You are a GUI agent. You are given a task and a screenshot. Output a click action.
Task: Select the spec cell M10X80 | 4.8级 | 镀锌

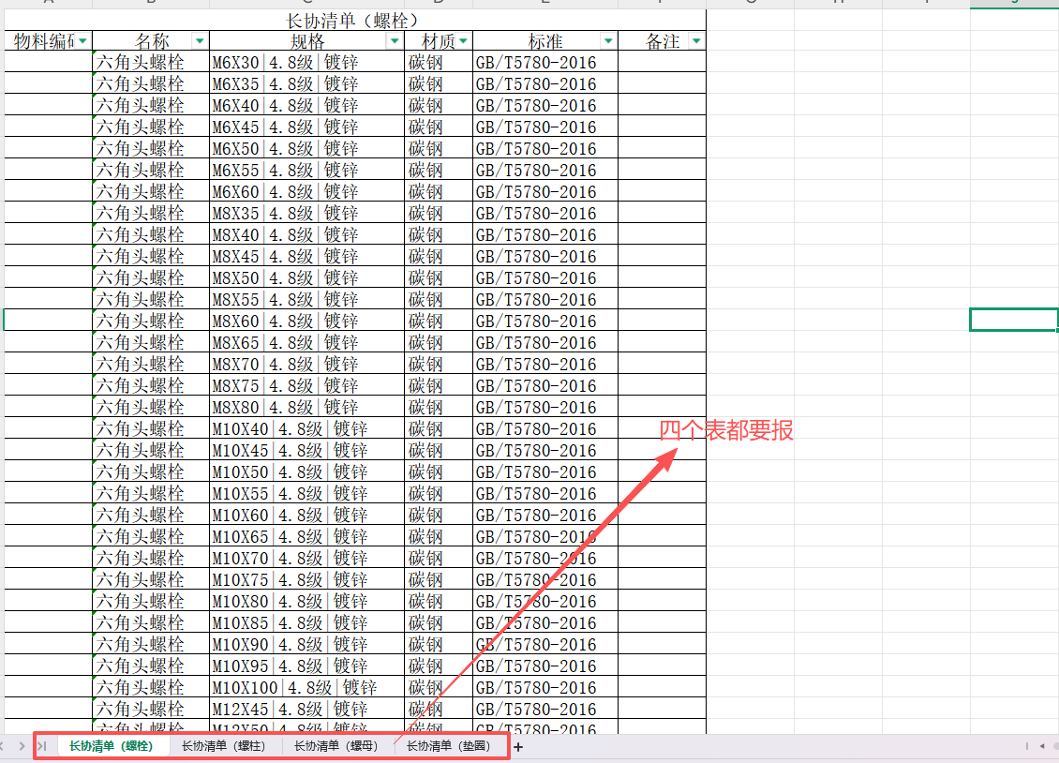(306, 602)
